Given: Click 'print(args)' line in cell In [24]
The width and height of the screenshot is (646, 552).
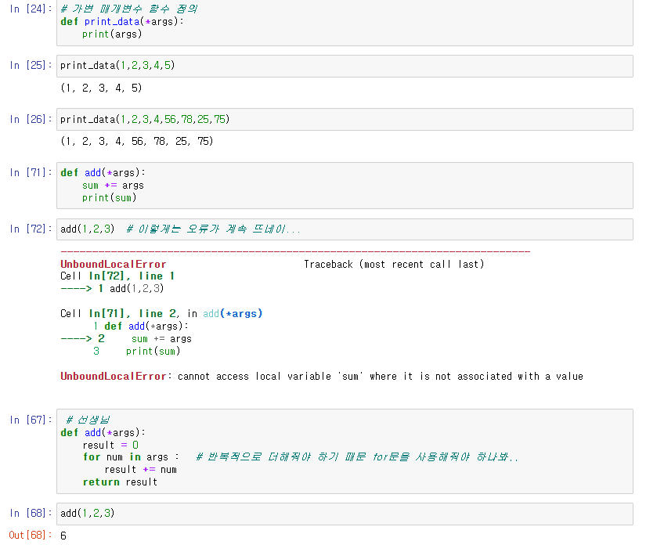Looking at the screenshot, I should coord(112,34).
